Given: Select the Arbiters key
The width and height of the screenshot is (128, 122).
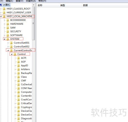Looking at the screenshot, I should (x=25, y=69).
